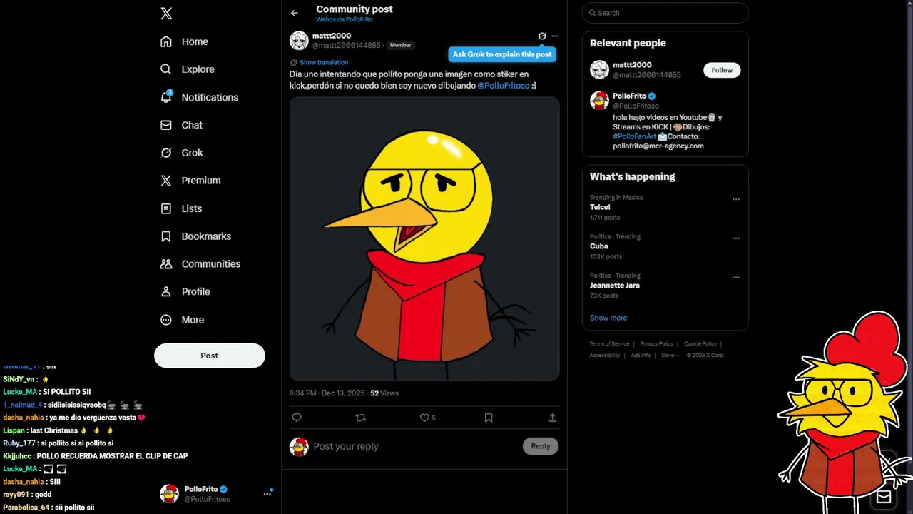
Task: Click Show more under trends
Action: tap(608, 318)
